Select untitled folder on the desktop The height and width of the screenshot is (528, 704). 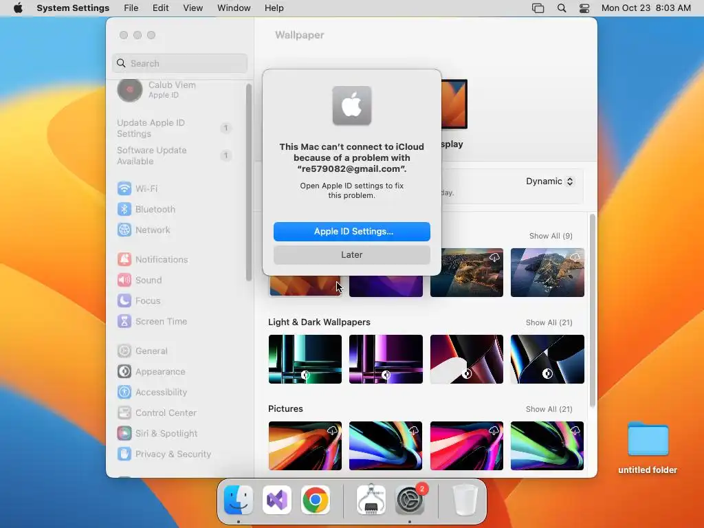coord(648,448)
